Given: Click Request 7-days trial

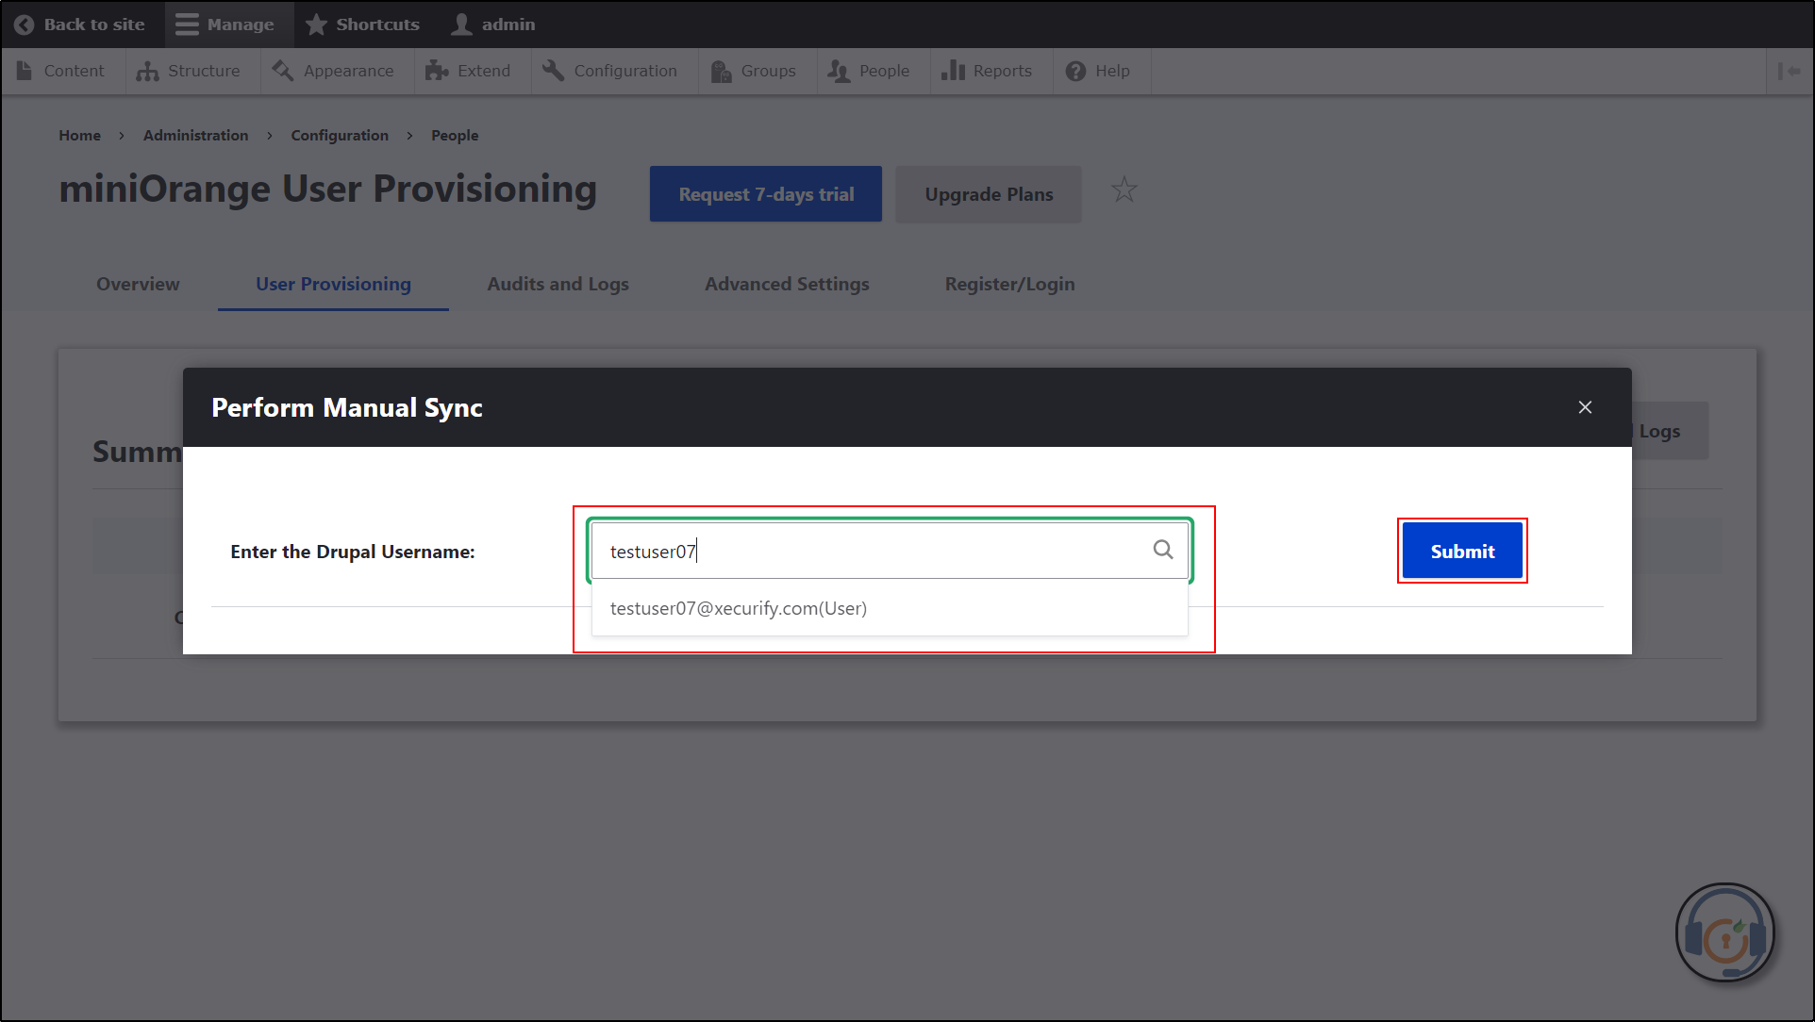Looking at the screenshot, I should 765,194.
